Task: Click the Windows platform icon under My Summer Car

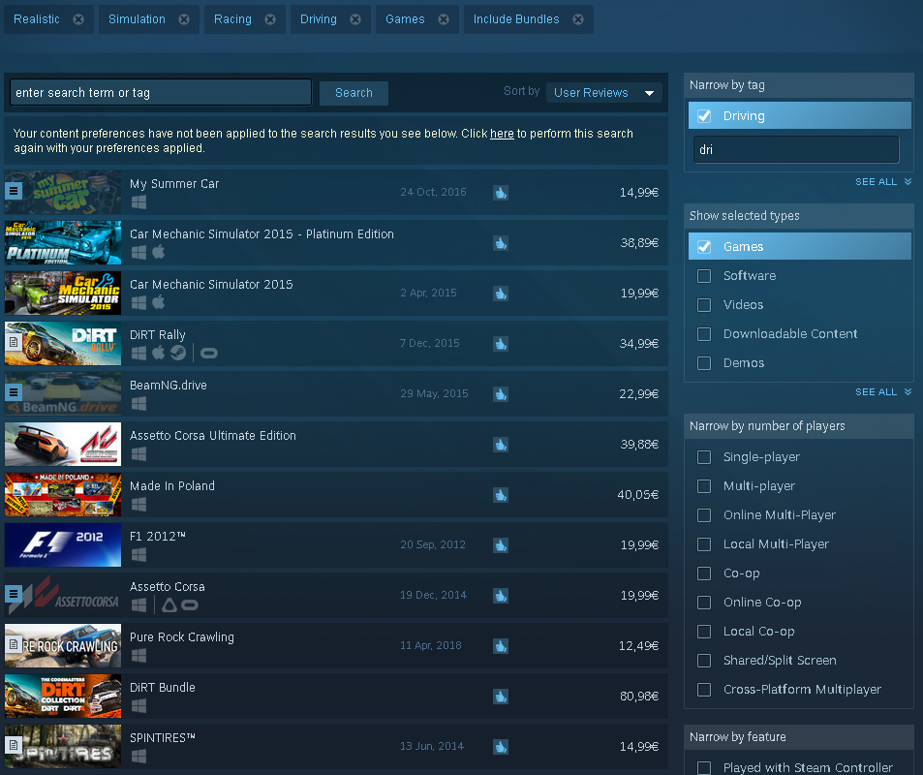Action: coord(138,202)
